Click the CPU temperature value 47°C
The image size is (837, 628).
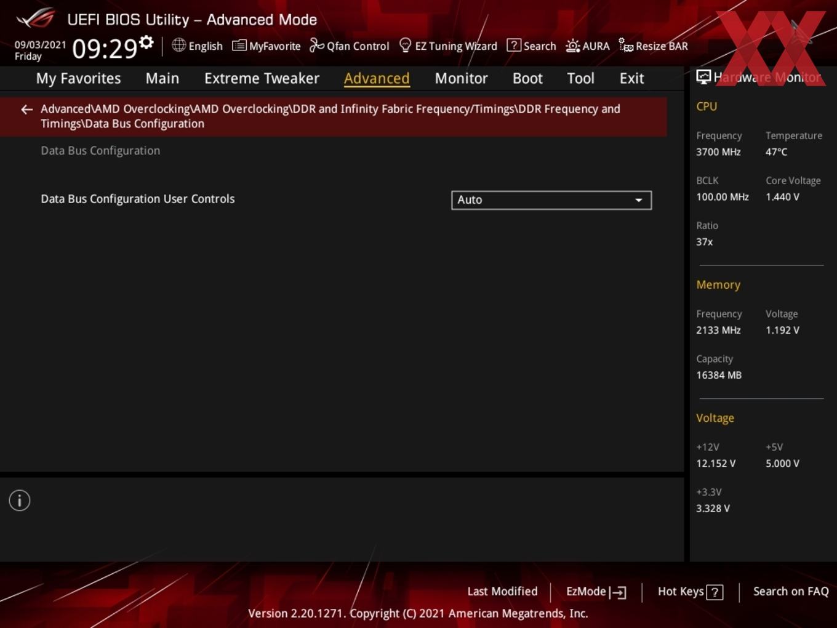pyautogui.click(x=776, y=151)
